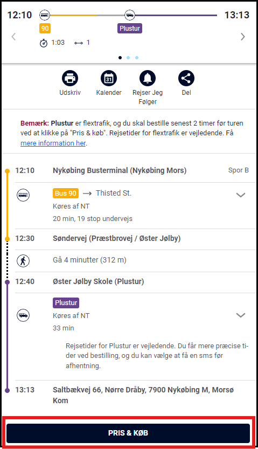The width and height of the screenshot is (258, 449).
Task: Click the walking person icon
Action: click(23, 261)
